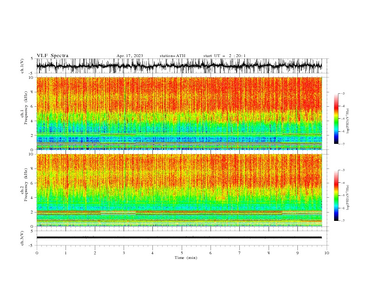Click the "station=ATH" header label
Screen dimensions: 368x284
pos(172,56)
